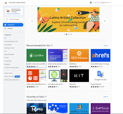Click Add to Kit title text
The height and width of the screenshot is (114, 123).
[73, 84]
